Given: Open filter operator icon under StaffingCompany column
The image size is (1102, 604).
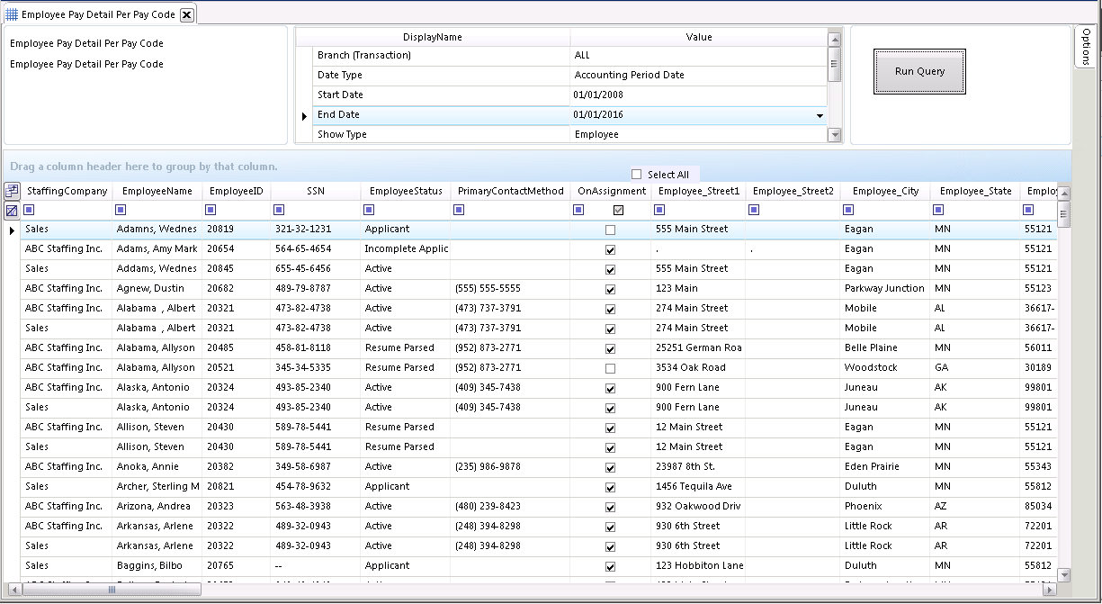Looking at the screenshot, I should [x=30, y=211].
